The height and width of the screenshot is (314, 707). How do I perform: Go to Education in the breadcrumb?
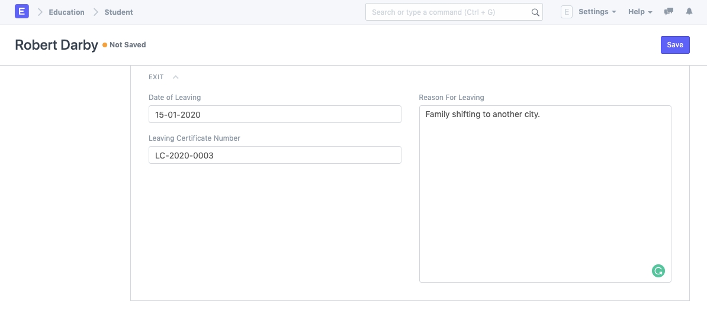click(66, 12)
